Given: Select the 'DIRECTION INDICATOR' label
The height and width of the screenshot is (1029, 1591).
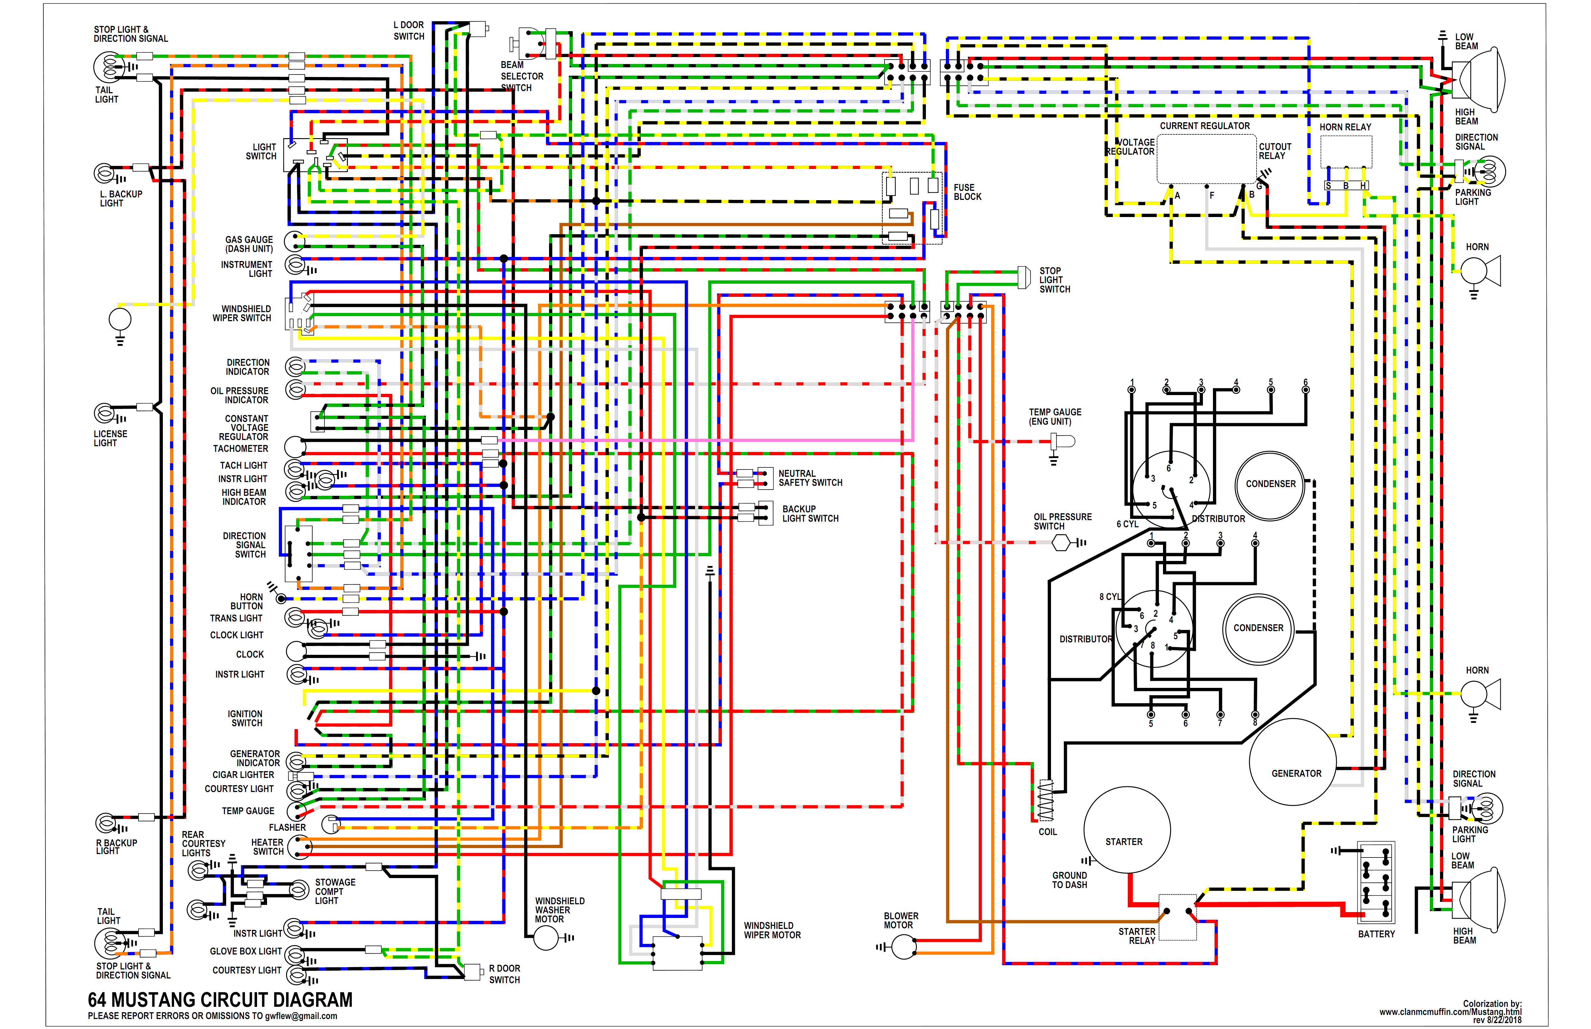Looking at the screenshot, I should point(247,367).
